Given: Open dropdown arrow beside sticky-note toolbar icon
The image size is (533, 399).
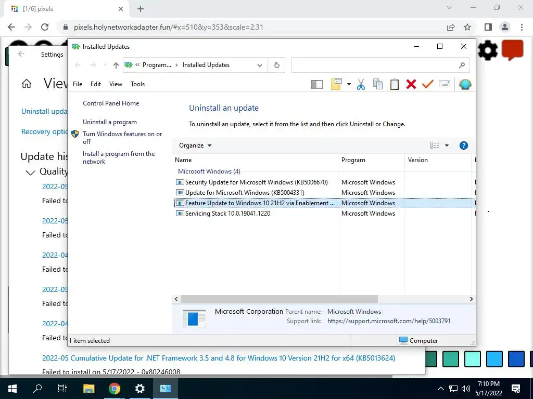Looking at the screenshot, I should [x=349, y=84].
